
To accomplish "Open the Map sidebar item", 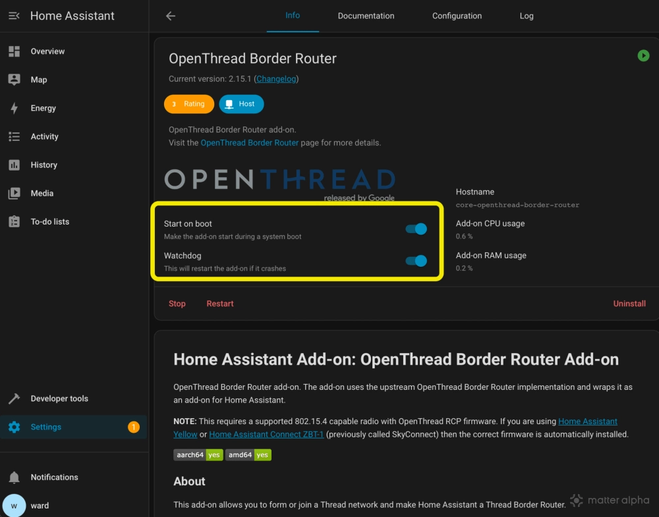I will click(x=38, y=80).
